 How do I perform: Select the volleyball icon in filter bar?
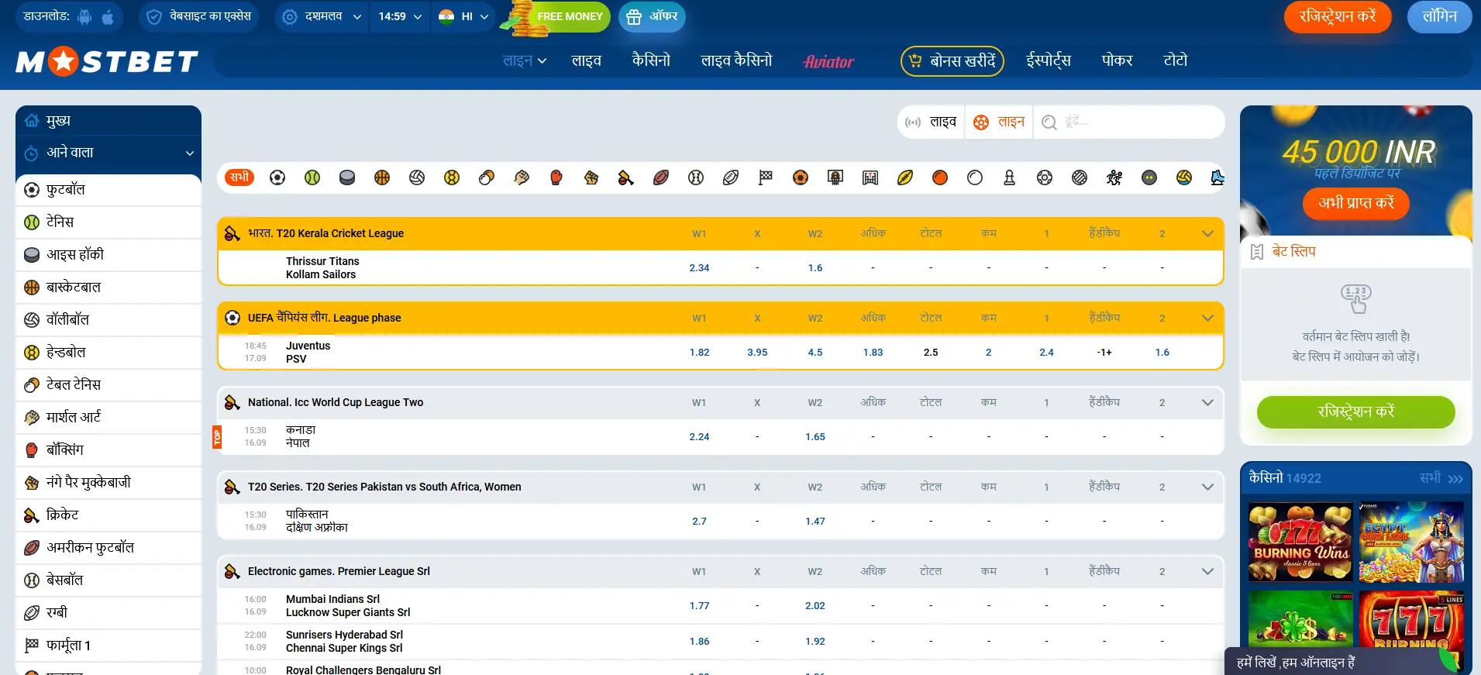tap(417, 177)
